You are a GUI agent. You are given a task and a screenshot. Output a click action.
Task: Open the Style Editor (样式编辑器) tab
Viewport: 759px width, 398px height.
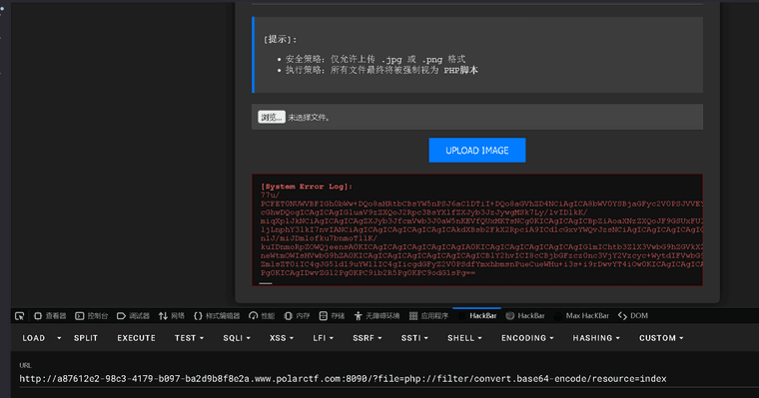(x=217, y=316)
